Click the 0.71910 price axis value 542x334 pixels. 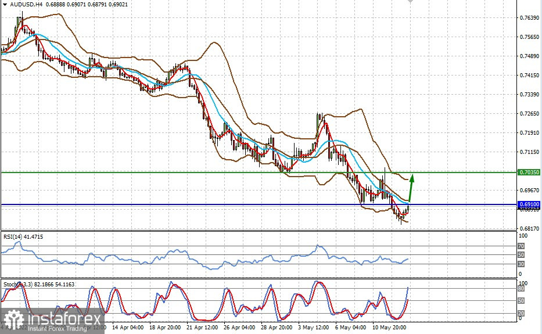pyautogui.click(x=529, y=133)
